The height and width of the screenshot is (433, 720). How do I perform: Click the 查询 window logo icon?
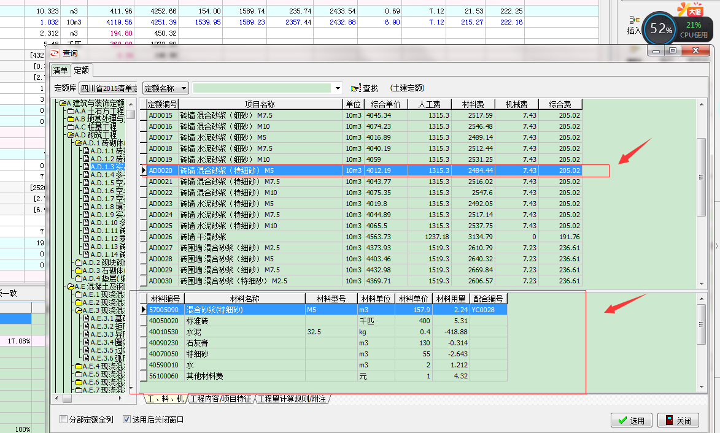point(55,53)
